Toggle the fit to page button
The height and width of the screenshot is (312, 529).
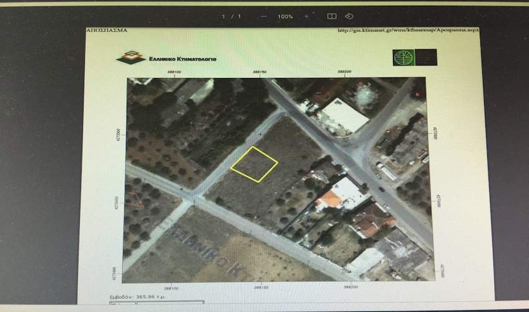tap(332, 16)
